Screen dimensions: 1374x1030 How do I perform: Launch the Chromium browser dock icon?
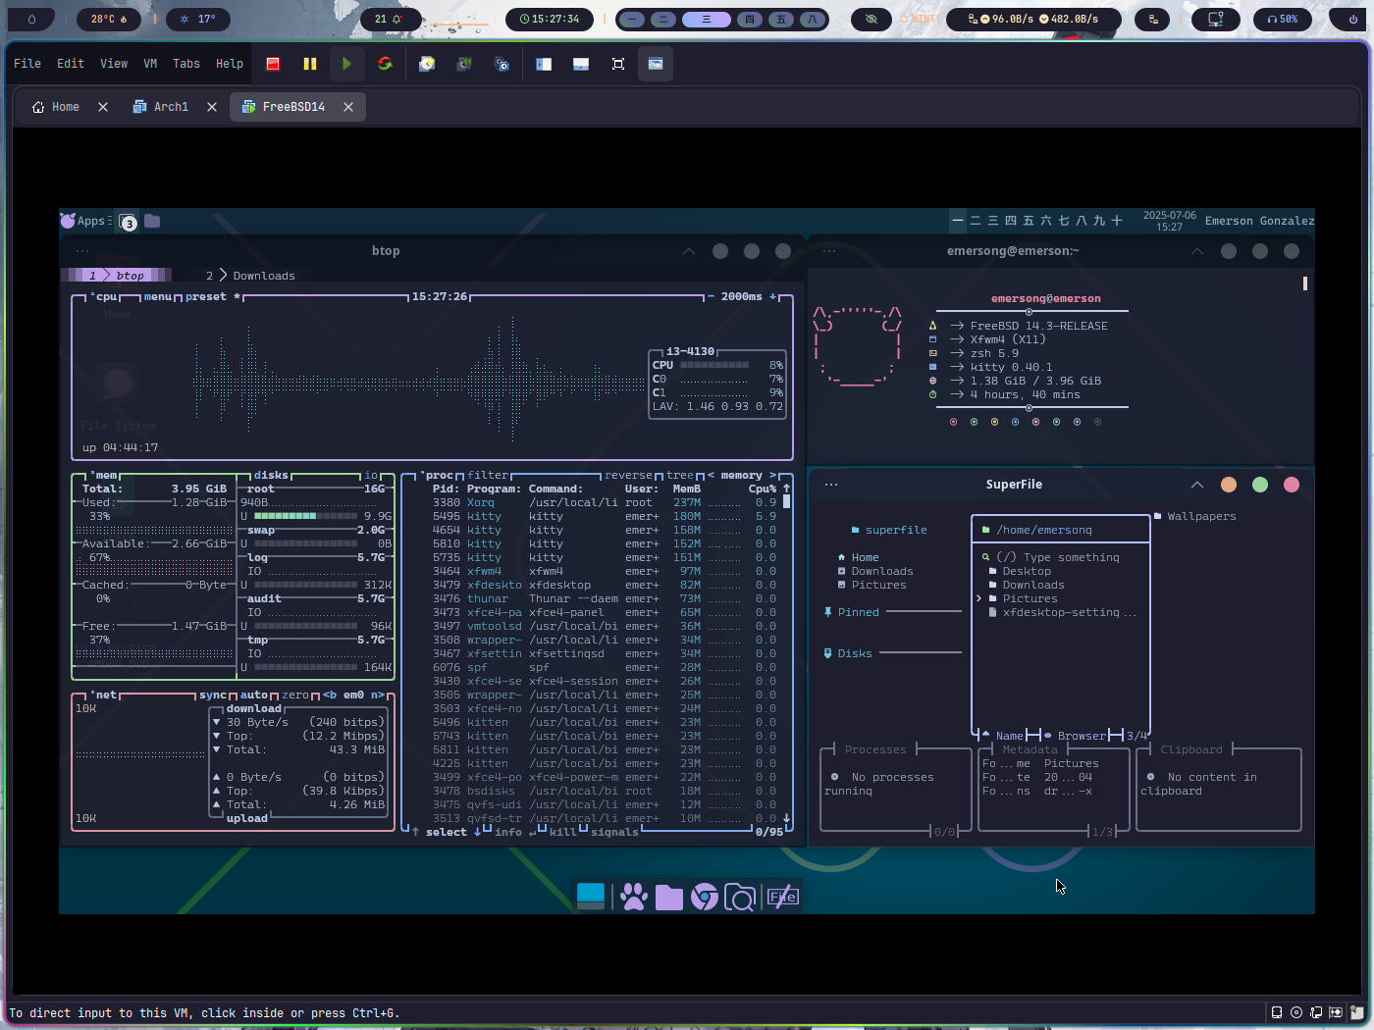705,897
